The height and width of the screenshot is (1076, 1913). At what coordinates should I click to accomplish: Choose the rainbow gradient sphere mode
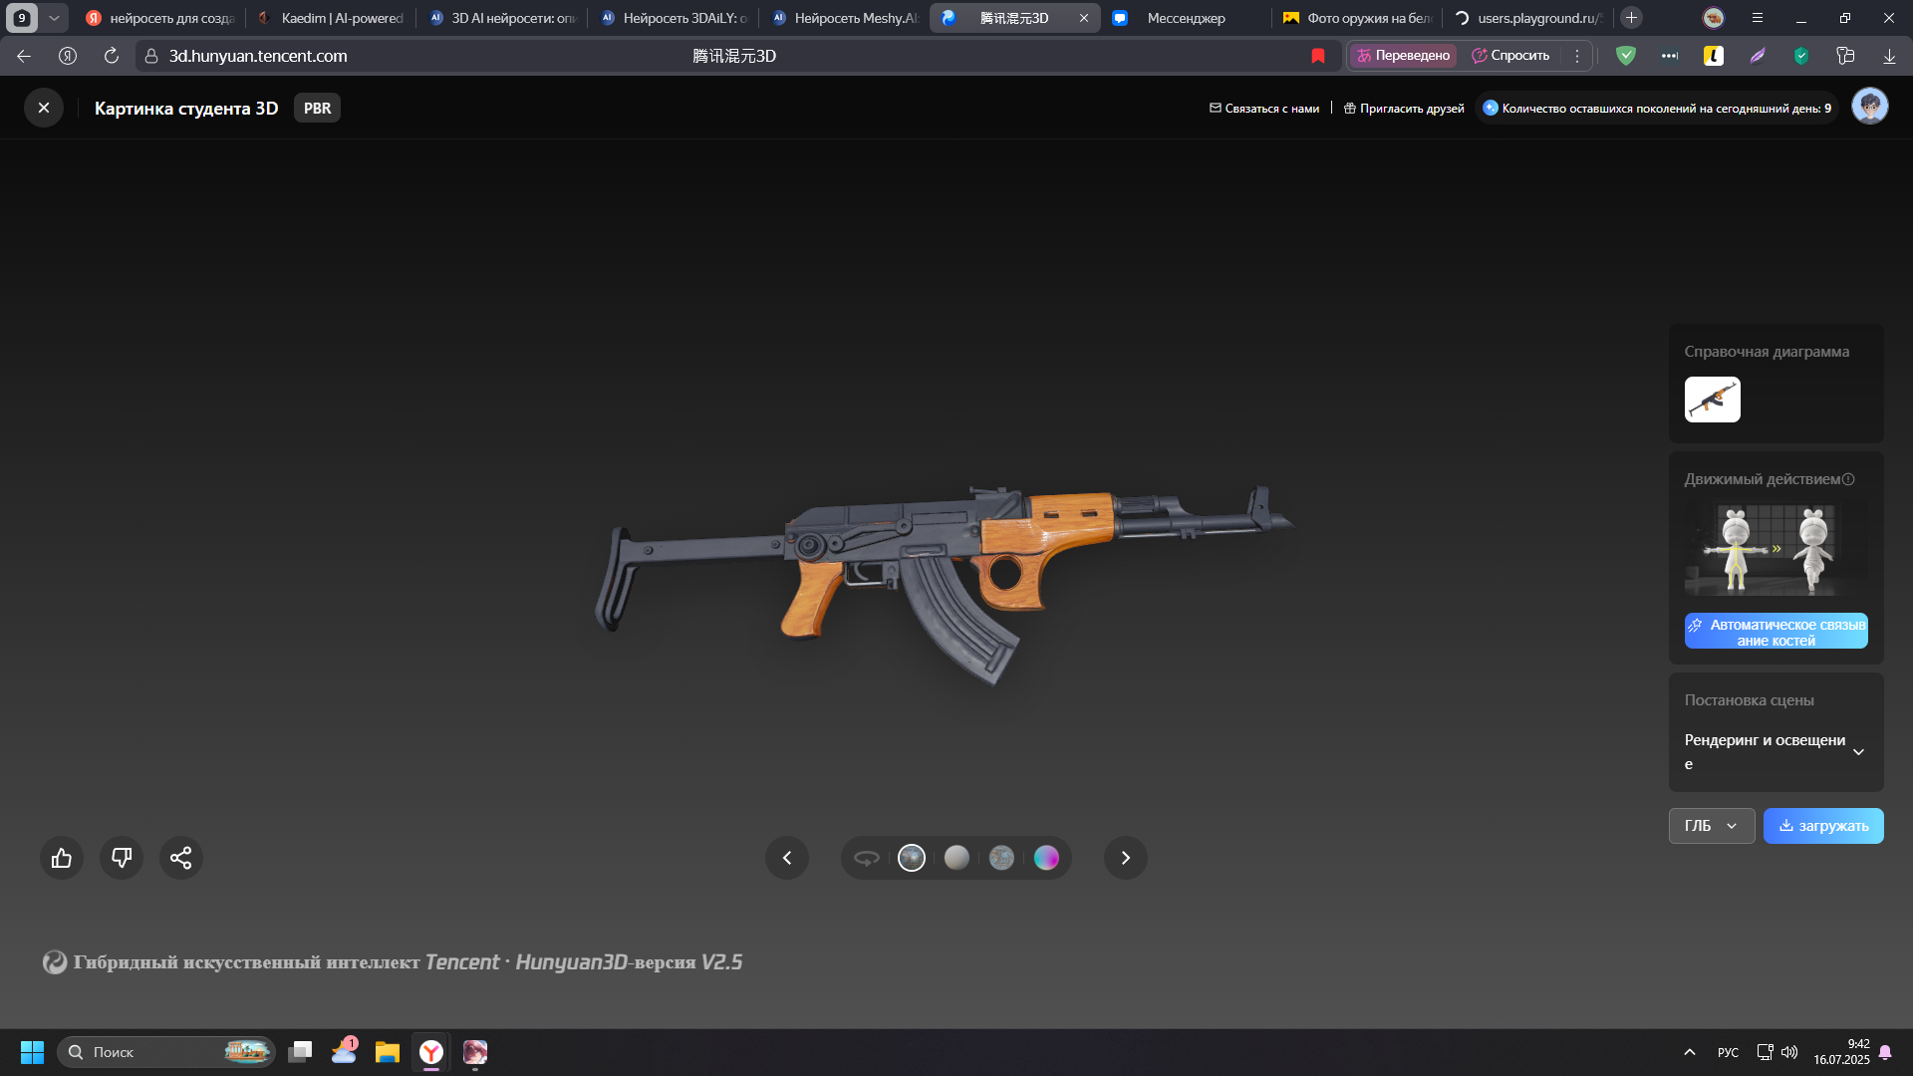pyautogui.click(x=1046, y=858)
